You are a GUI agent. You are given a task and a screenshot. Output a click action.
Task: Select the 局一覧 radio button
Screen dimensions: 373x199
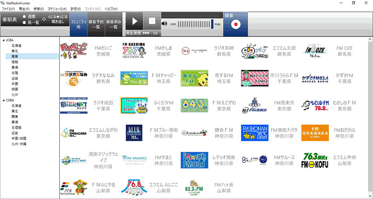tap(24, 23)
